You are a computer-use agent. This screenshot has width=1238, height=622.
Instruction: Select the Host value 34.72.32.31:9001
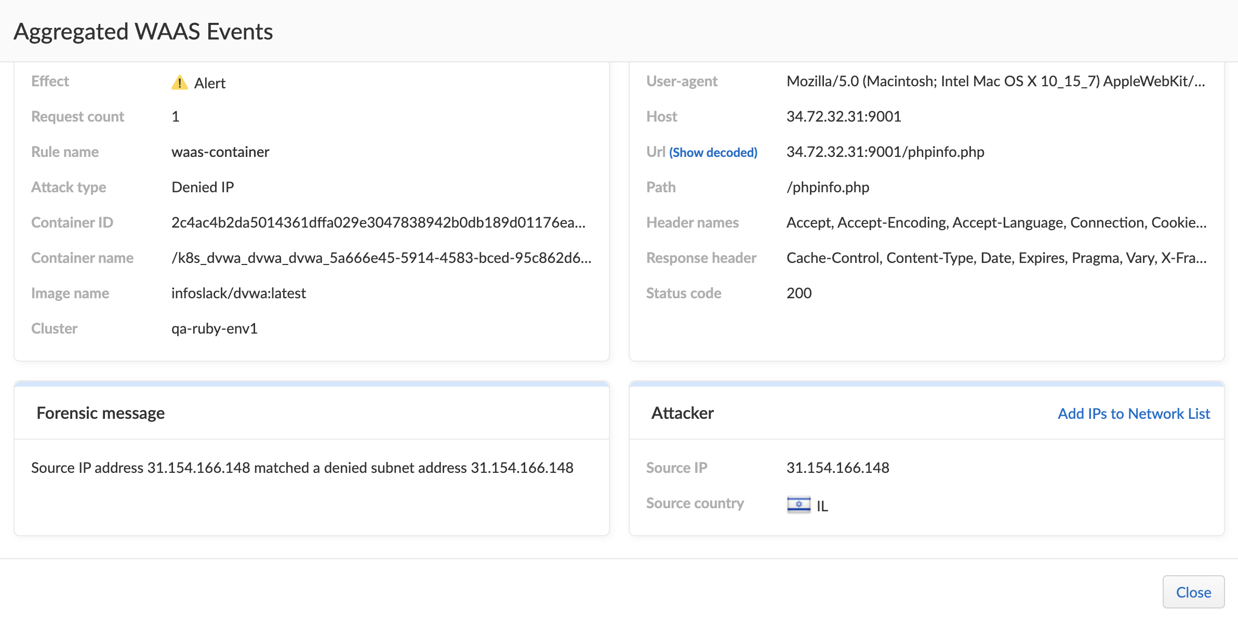[844, 116]
